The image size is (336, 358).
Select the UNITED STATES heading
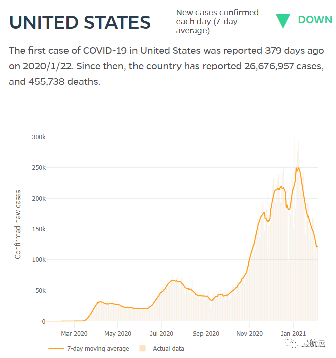(x=80, y=22)
